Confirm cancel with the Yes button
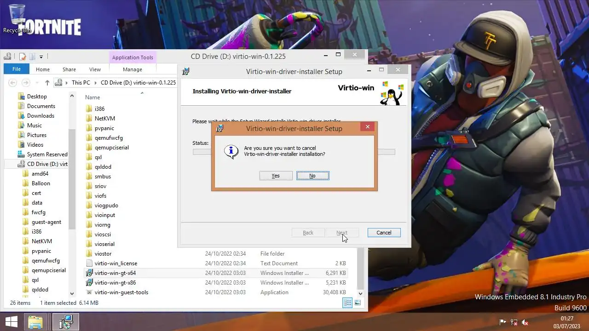The height and width of the screenshot is (331, 589). coord(276,176)
